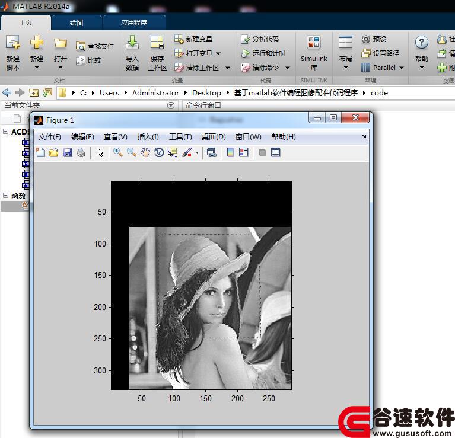Open the 工具(T) menu in Figure 1
The width and height of the screenshot is (455, 438).
(x=180, y=137)
